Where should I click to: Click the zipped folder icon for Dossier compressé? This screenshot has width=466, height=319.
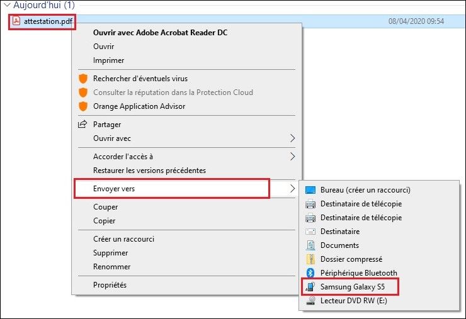point(310,259)
